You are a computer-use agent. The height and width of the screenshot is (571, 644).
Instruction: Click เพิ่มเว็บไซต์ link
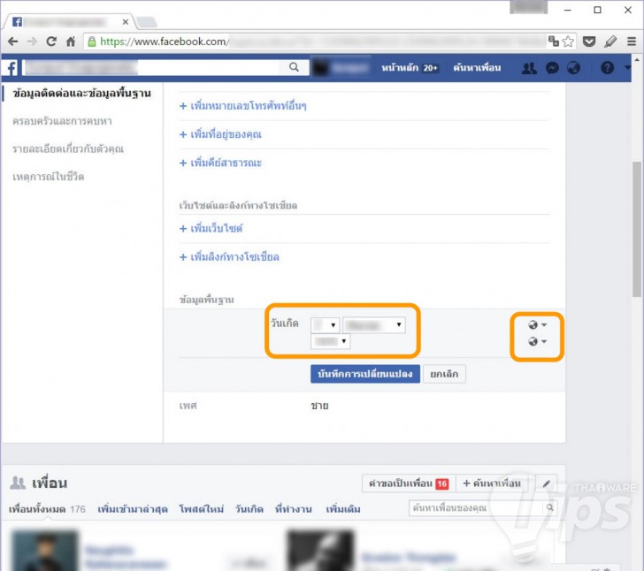coord(211,228)
